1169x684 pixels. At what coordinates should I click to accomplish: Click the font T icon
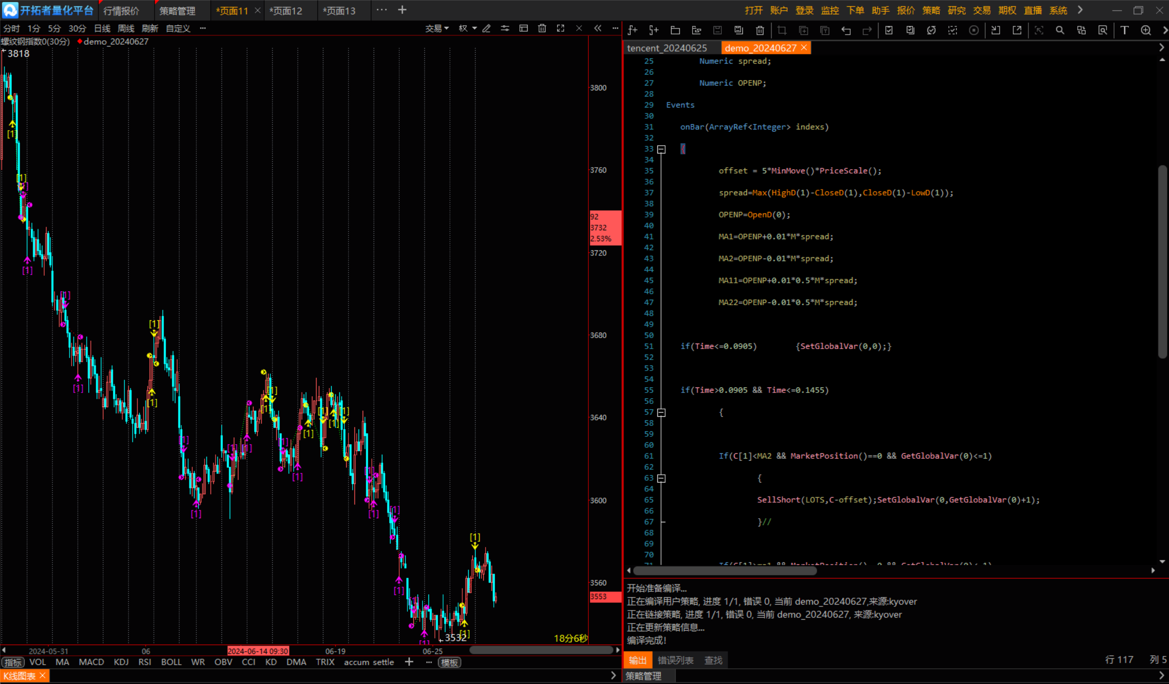[x=1125, y=30]
